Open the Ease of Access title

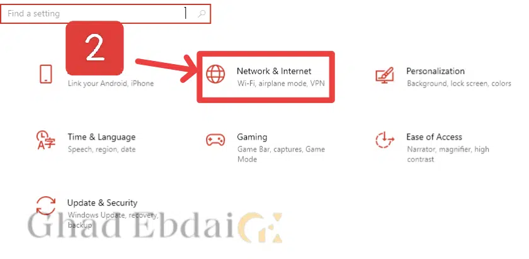434,137
